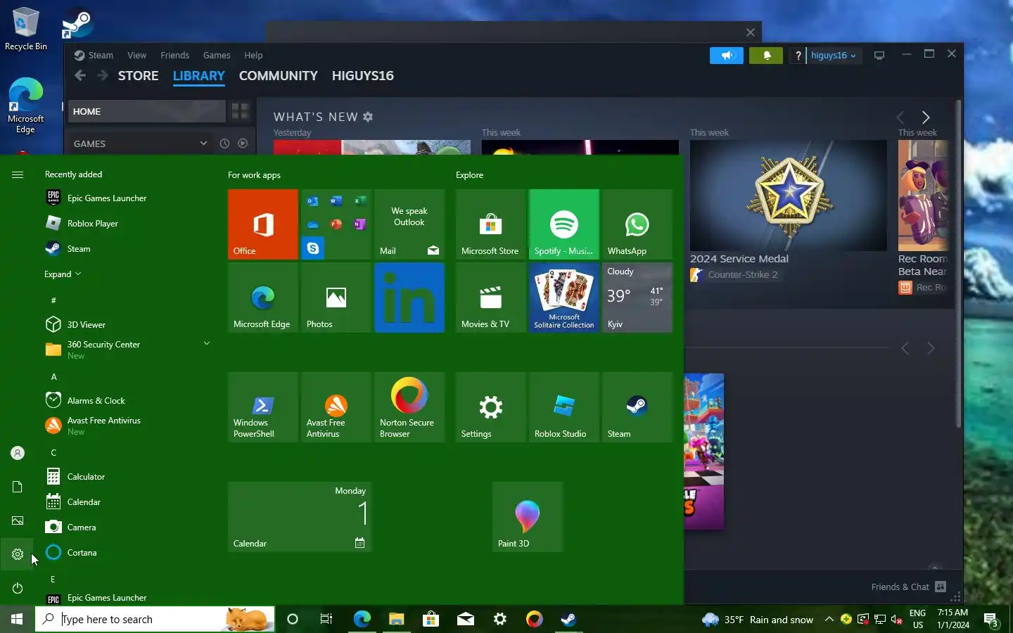Image resolution: width=1013 pixels, height=633 pixels.
Task: Open the Photos tile
Action: (x=336, y=298)
